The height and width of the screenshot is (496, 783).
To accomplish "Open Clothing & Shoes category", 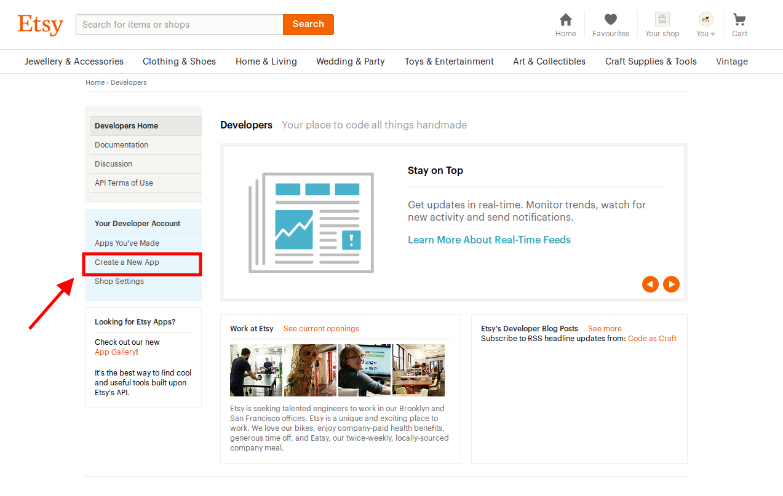I will click(x=179, y=61).
